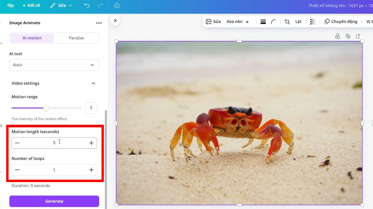Select the crop tool in the toolbar
The width and height of the screenshot is (373, 209).
click(287, 21)
